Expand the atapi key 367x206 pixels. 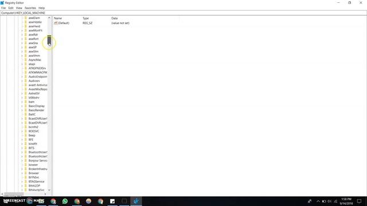22,64
